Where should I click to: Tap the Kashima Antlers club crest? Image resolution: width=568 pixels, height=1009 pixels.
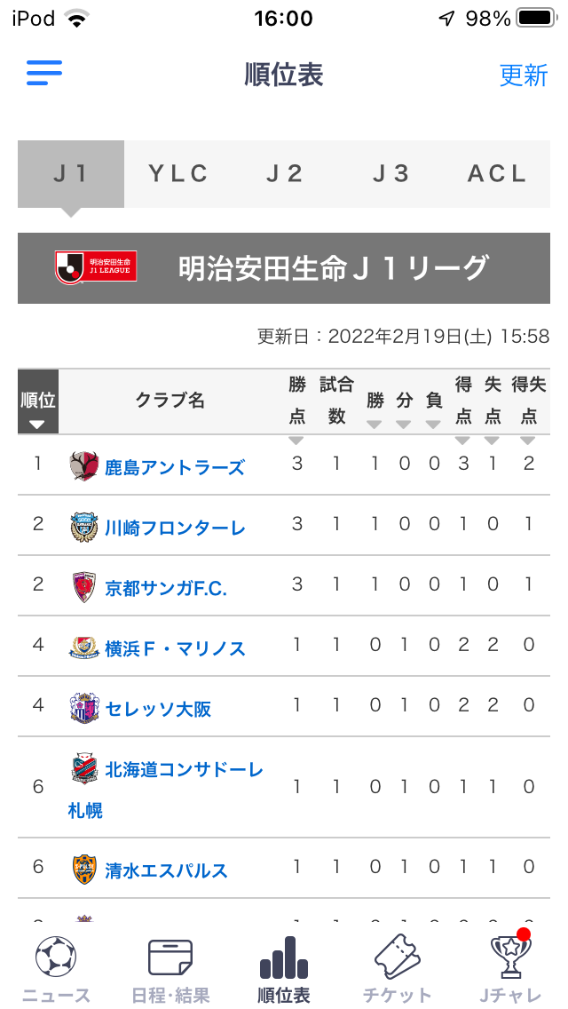click(84, 466)
